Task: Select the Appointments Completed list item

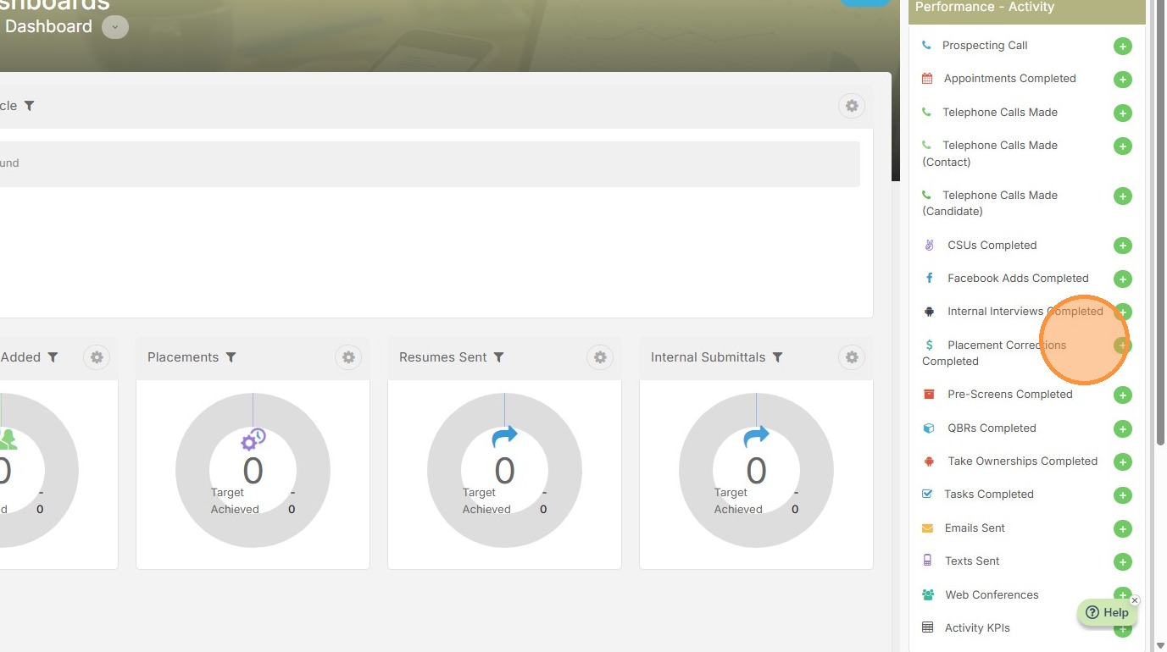Action: (x=1009, y=79)
